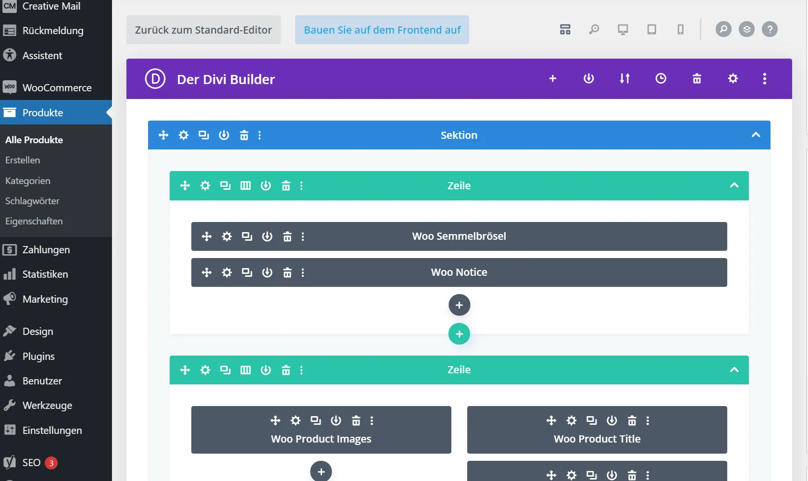This screenshot has height=481, width=808.
Task: Open the round search button
Action: pyautogui.click(x=723, y=29)
